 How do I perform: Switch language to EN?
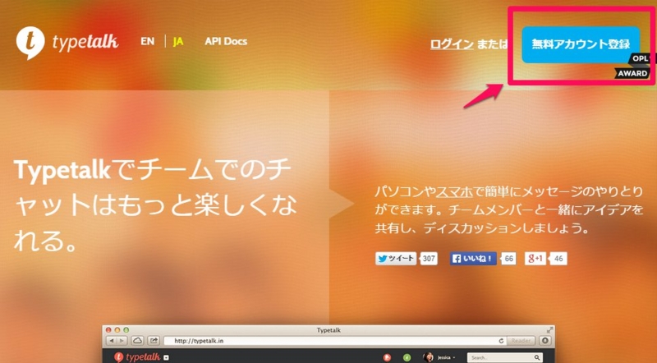pos(148,41)
